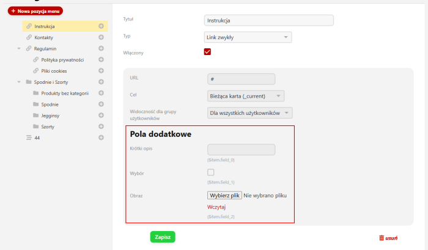Viewport: 428px width, 250px height.
Task: Open the Typ dropdown showing Link zwykły
Action: 248,37
